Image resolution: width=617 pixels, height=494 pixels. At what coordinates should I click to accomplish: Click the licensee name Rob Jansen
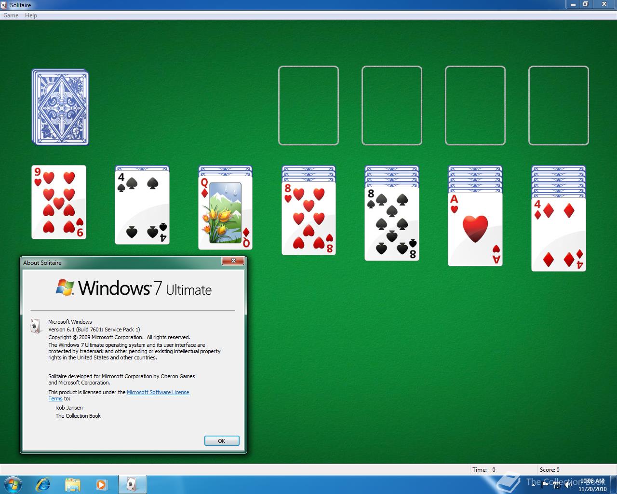[x=69, y=408]
